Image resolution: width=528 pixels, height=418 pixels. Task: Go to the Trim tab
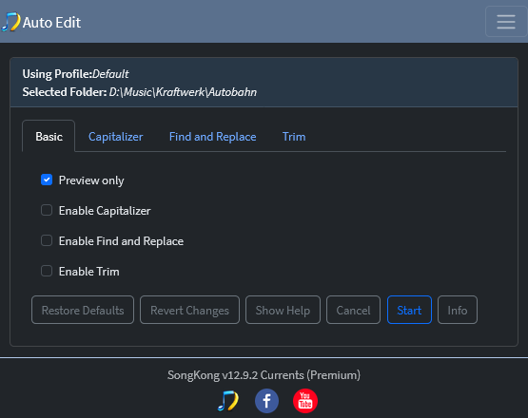point(294,136)
